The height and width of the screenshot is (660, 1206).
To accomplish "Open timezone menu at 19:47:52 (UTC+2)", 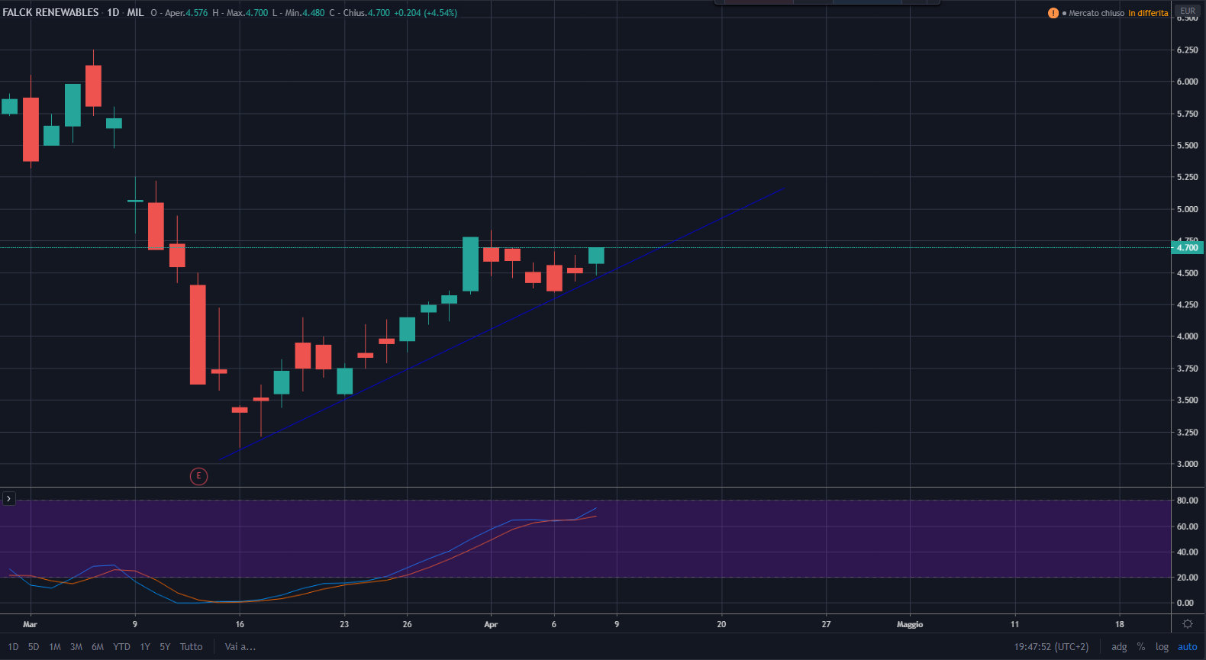I will 1051,647.
